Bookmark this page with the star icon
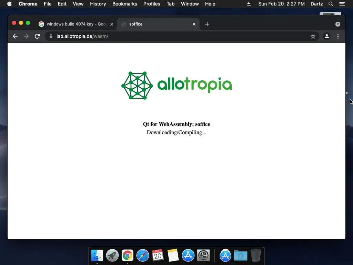353x265 pixels. [313, 36]
